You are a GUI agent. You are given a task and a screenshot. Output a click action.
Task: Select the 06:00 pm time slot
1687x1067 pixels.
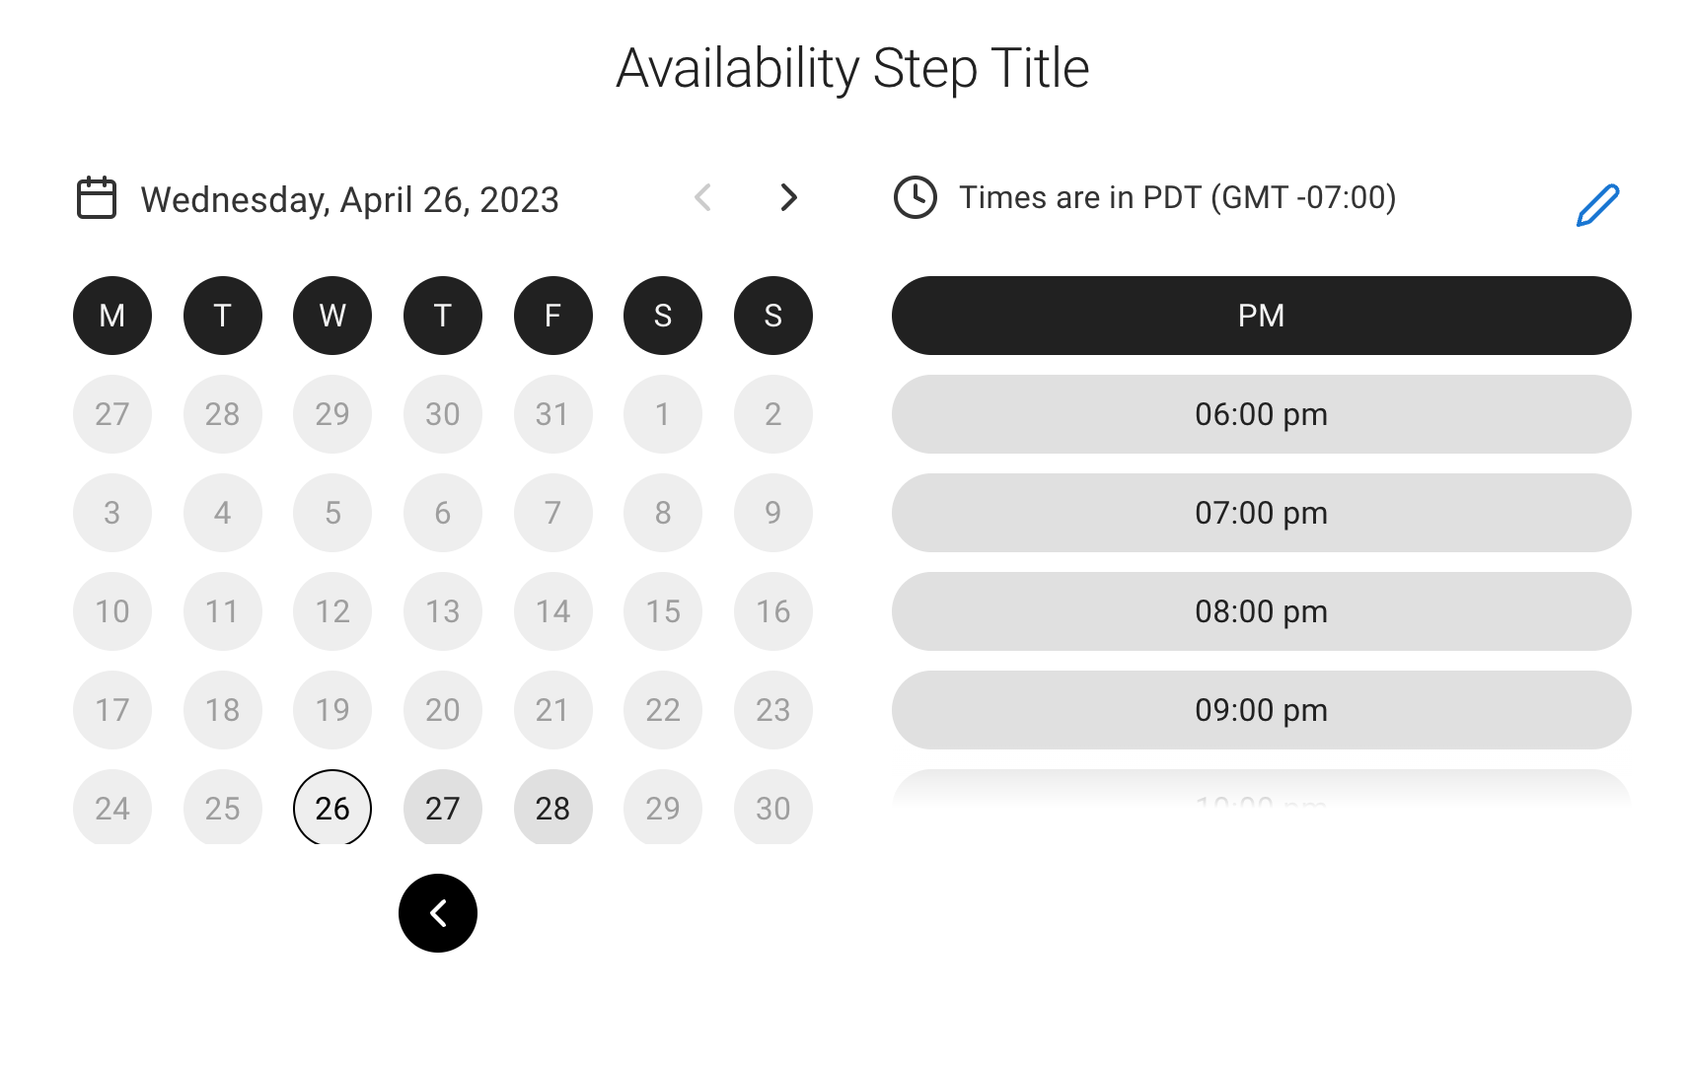pos(1261,414)
